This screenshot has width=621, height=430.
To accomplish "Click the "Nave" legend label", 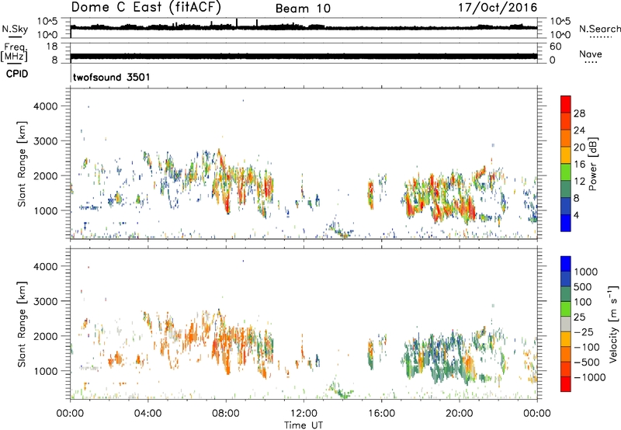I will pos(591,54).
